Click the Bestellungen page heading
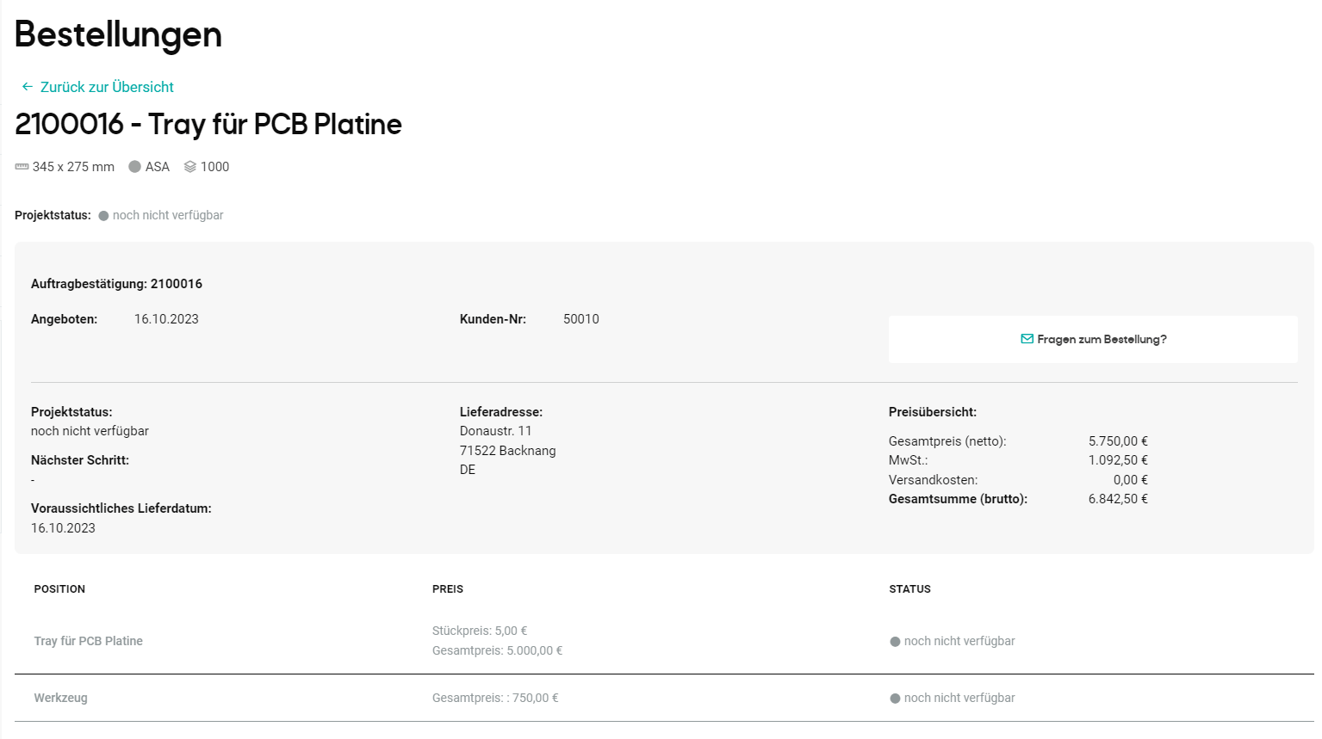 pyautogui.click(x=117, y=35)
